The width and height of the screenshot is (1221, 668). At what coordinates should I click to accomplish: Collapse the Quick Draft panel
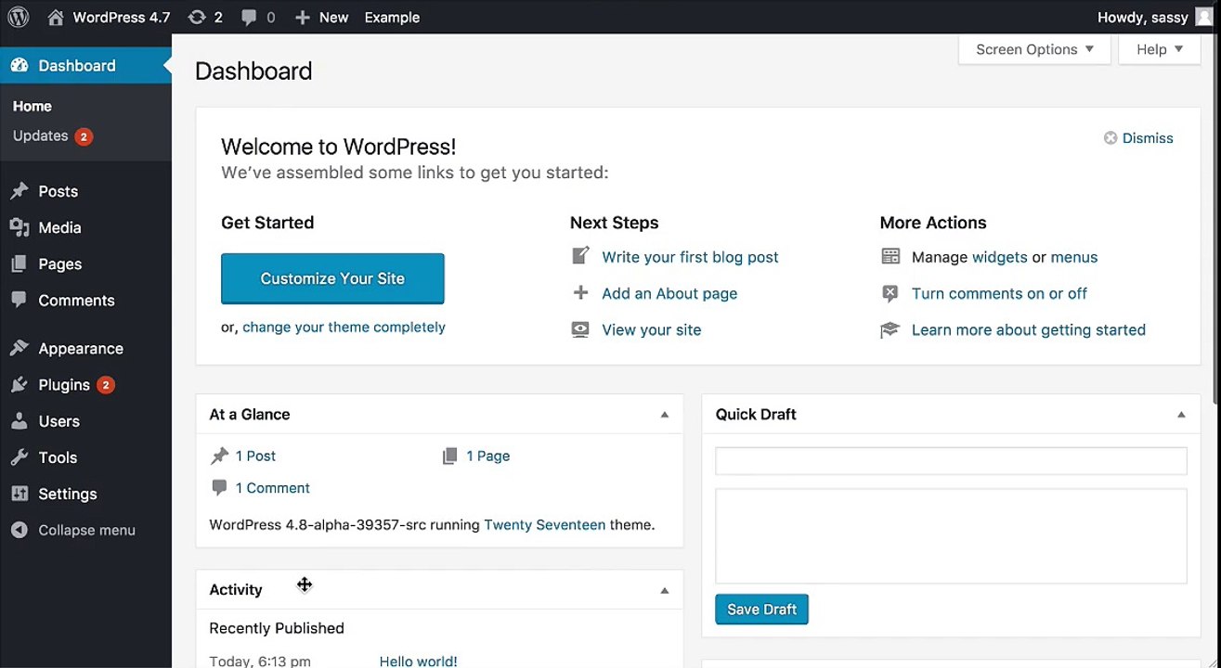[1181, 415]
